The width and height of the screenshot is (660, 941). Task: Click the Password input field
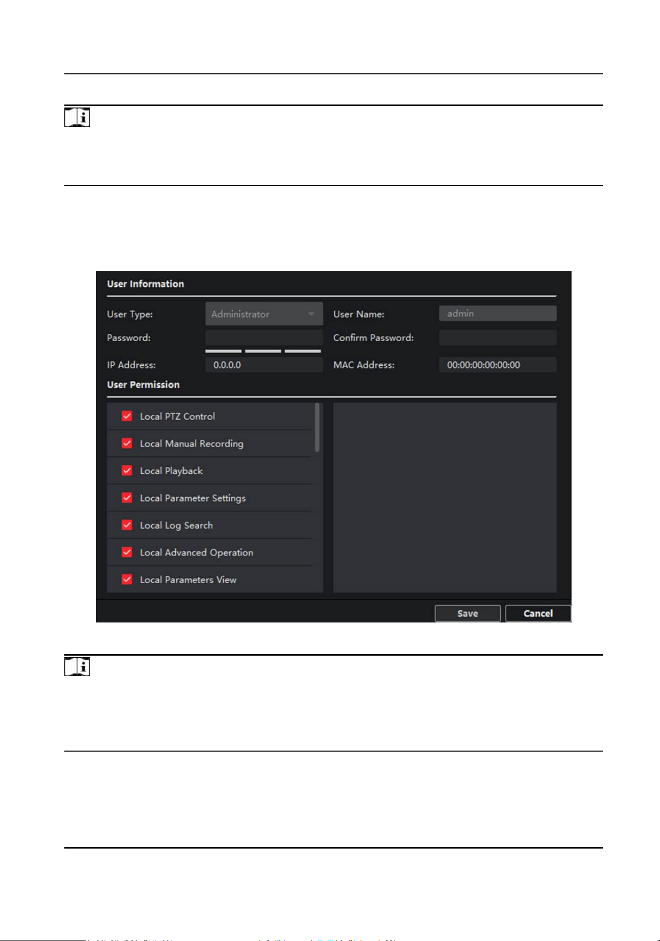(264, 338)
